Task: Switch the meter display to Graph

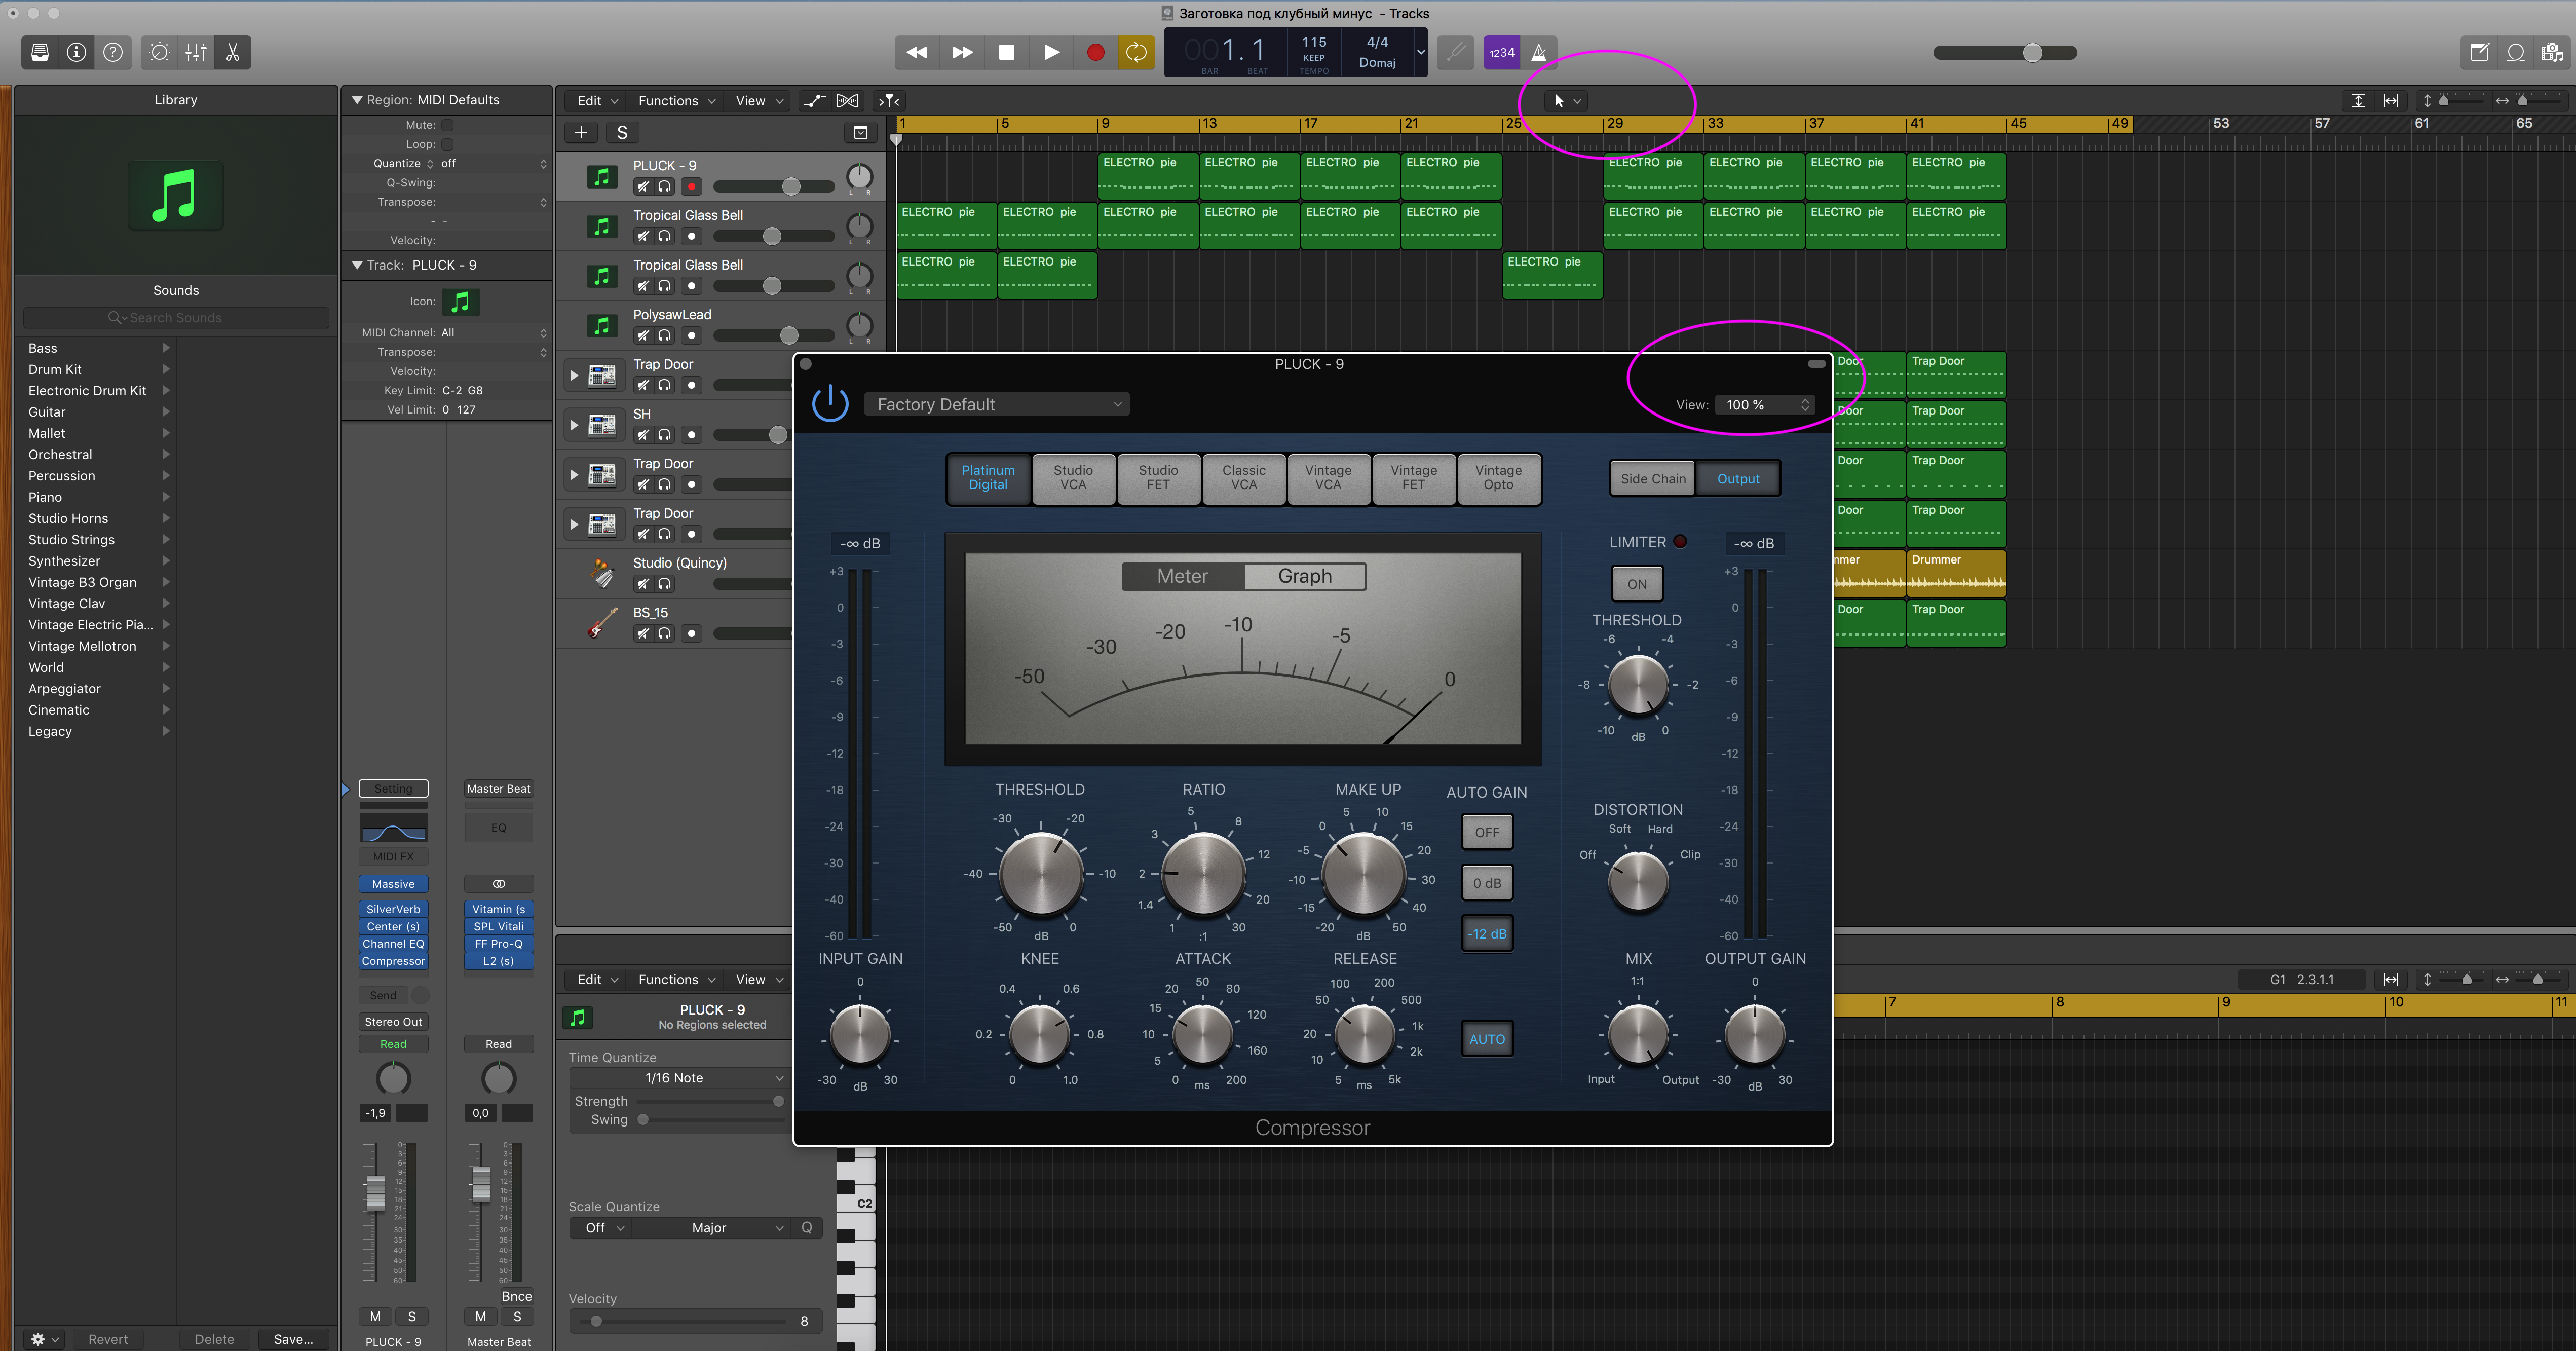Action: pyautogui.click(x=1304, y=576)
